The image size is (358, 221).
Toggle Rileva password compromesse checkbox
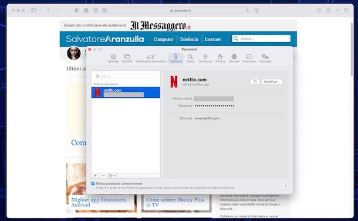click(93, 183)
